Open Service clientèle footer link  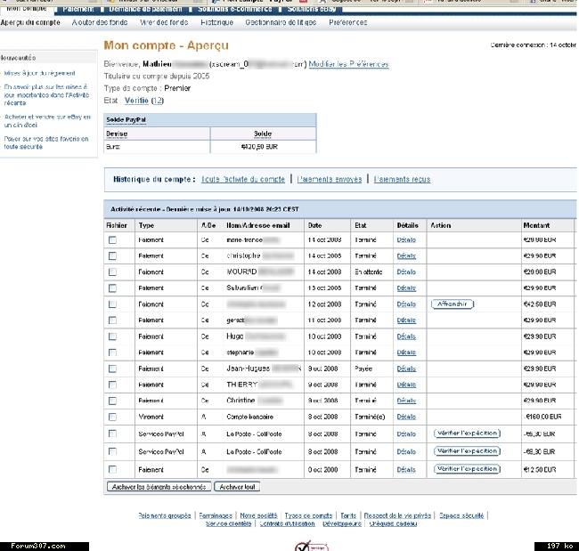(x=229, y=523)
